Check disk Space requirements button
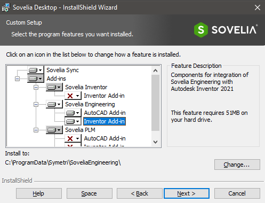265x203 pixels. [90, 193]
